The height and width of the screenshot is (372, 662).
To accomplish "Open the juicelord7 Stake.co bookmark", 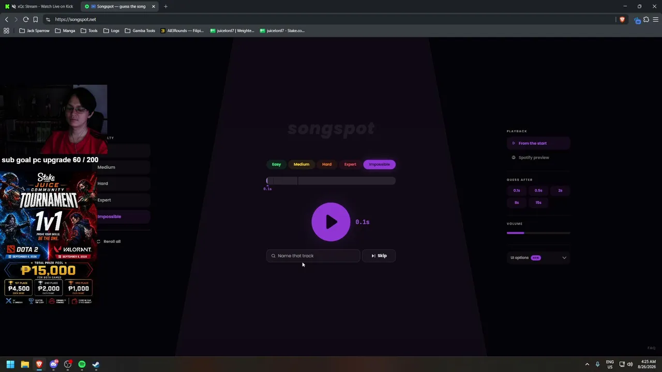I will click(x=282, y=30).
